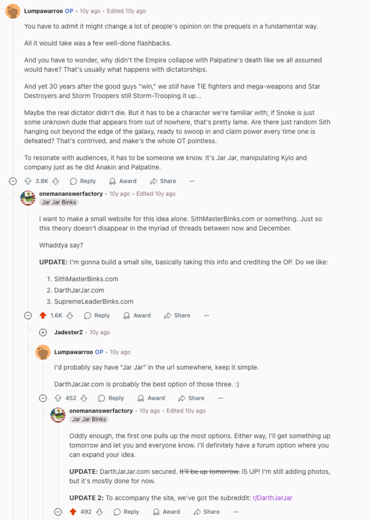Open the r/DarthJarJar subreddit link

tap(272, 498)
